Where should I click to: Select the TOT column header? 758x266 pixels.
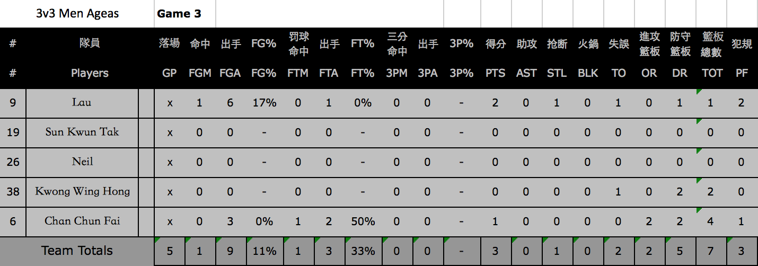711,73
